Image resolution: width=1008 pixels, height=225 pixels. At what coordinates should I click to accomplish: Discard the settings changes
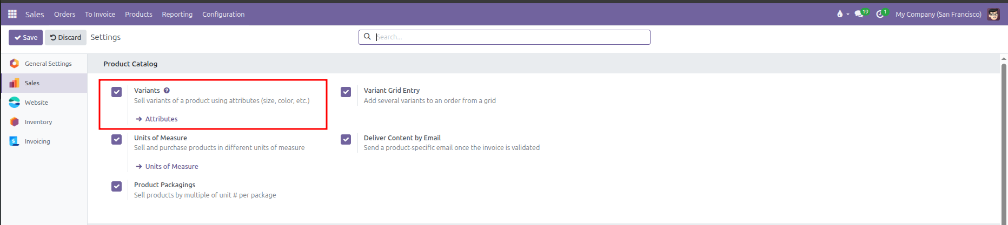click(65, 37)
